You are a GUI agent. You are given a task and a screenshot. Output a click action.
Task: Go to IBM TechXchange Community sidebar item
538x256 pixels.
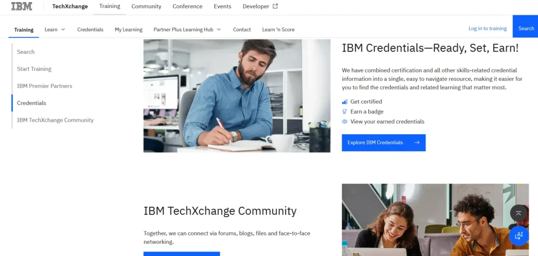pos(55,120)
